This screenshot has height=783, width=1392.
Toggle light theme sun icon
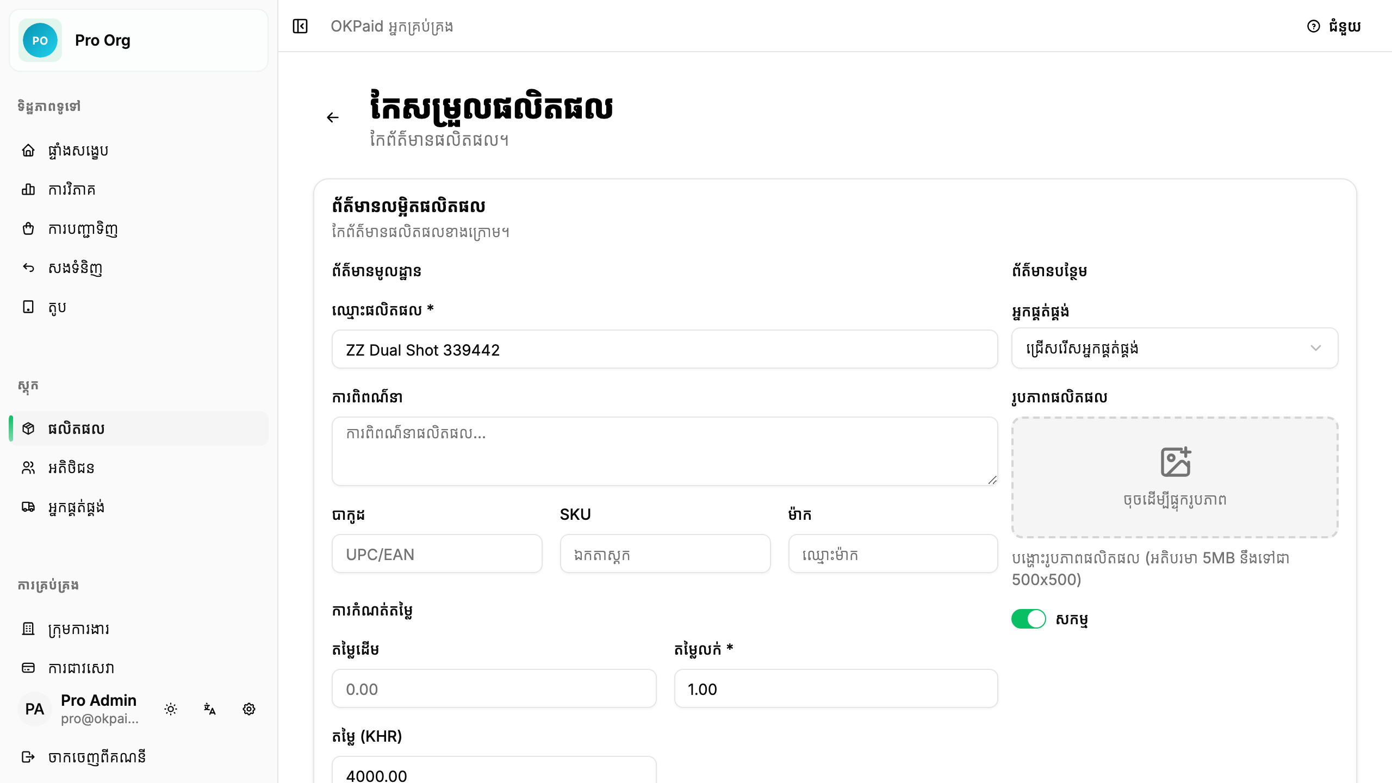coord(171,709)
